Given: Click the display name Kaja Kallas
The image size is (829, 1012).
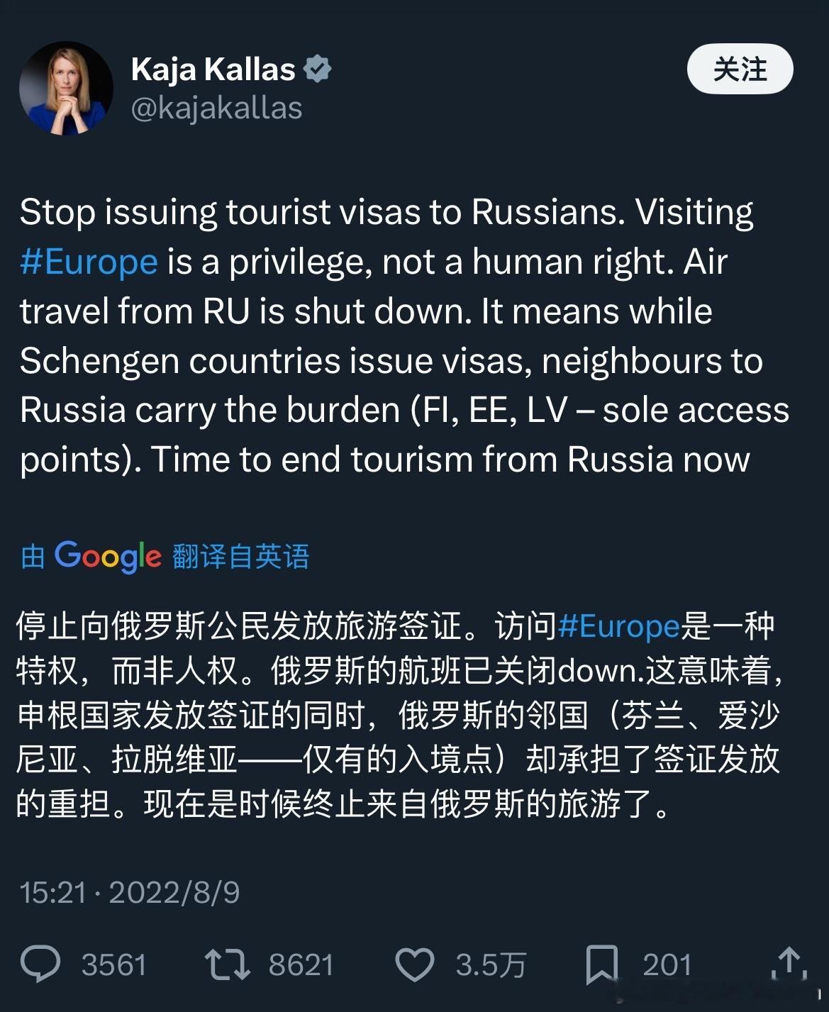Looking at the screenshot, I should (x=213, y=67).
